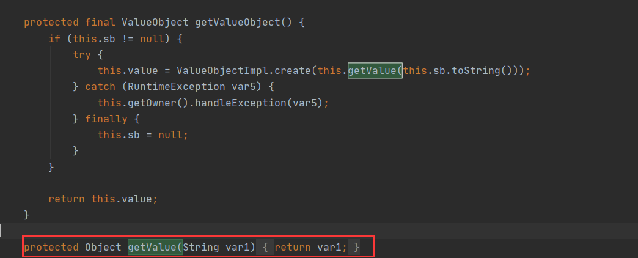This screenshot has width=638, height=258.
Task: Place cursor on the 'return this.value;' statement
Action: click(x=103, y=199)
